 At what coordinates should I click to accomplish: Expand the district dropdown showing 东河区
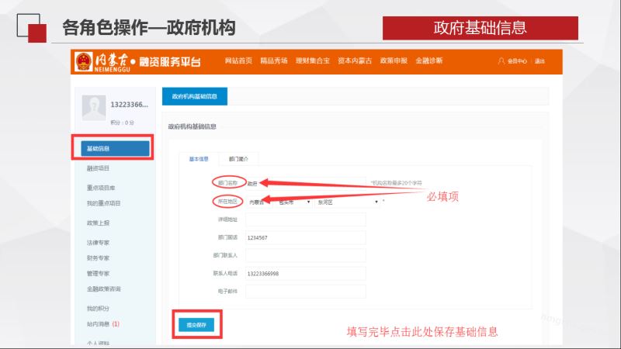click(x=345, y=202)
